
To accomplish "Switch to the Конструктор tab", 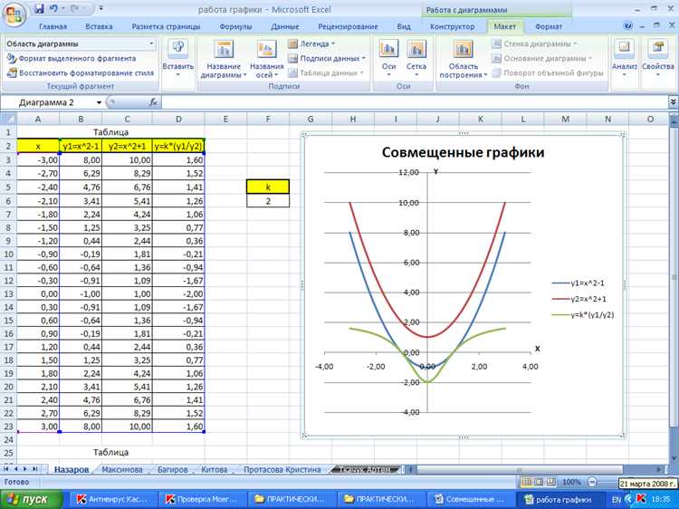I will [452, 26].
